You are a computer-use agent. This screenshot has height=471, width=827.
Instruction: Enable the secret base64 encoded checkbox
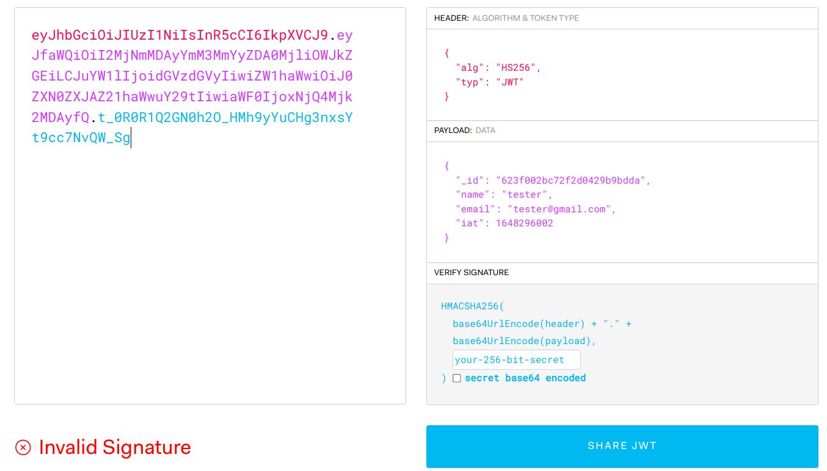(456, 378)
